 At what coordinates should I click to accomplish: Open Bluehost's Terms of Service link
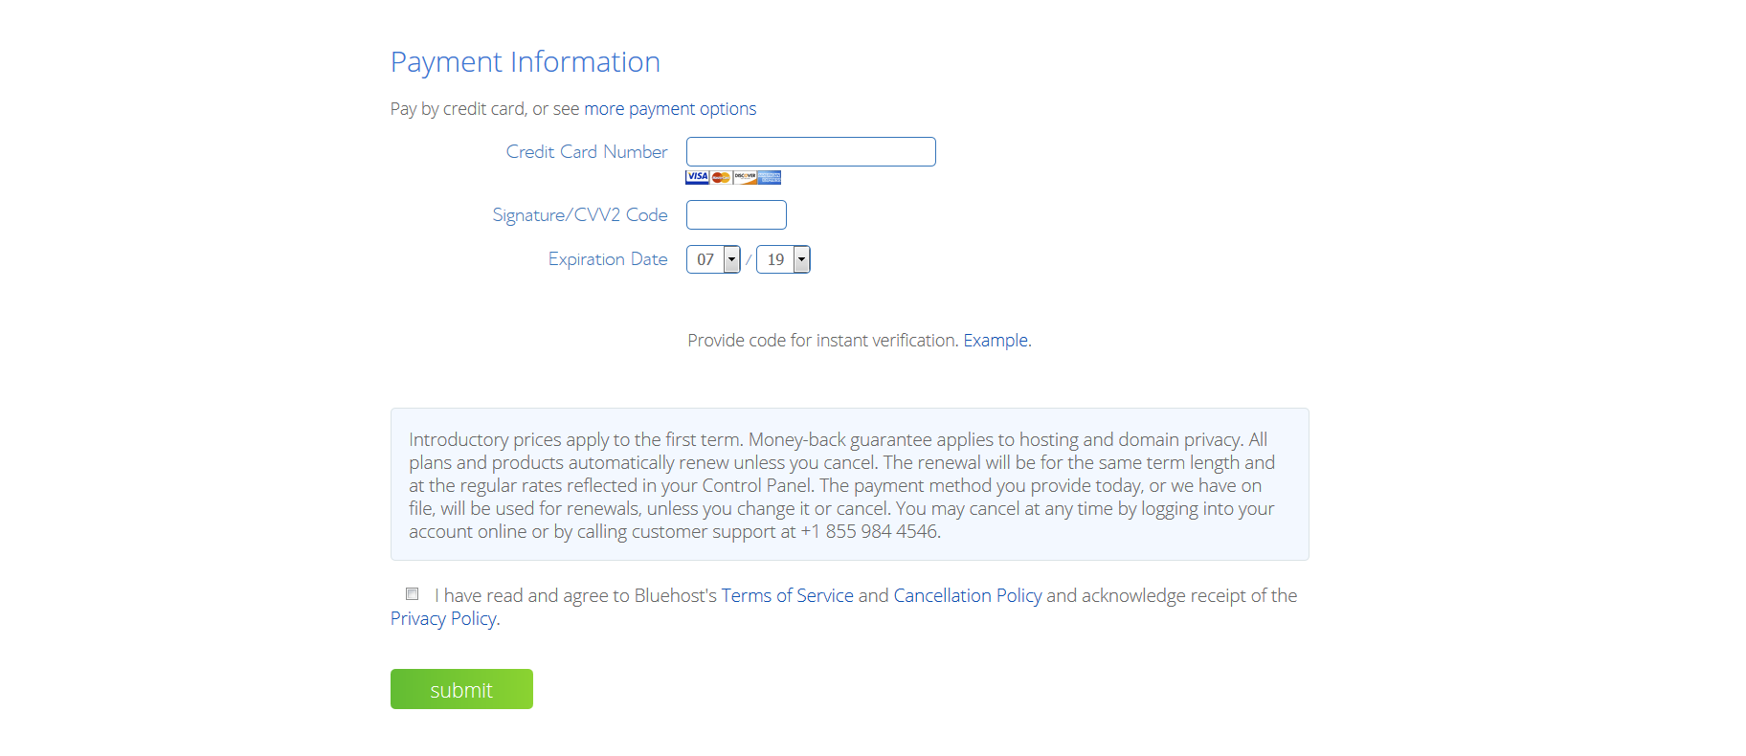pos(787,595)
